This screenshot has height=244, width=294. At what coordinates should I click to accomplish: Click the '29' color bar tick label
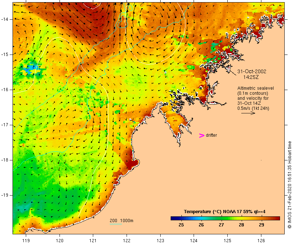click(261, 225)
